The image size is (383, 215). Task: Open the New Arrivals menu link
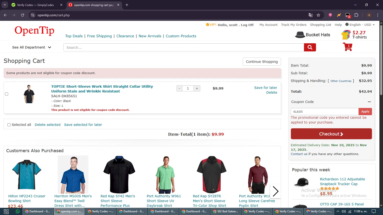150,36
